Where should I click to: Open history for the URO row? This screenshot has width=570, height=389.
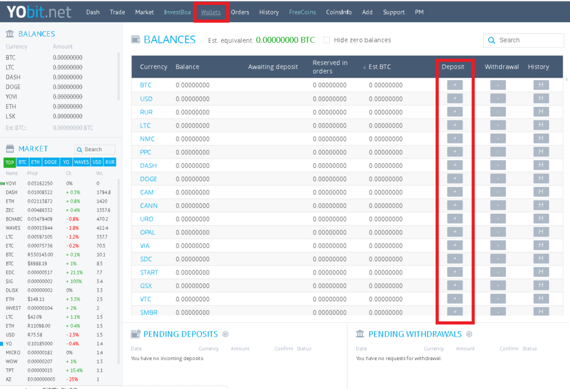click(x=541, y=219)
